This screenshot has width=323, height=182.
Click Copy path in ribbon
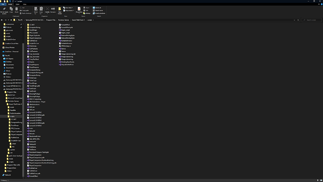24,10
